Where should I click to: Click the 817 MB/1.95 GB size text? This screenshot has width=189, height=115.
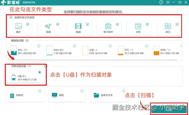(x=170, y=53)
